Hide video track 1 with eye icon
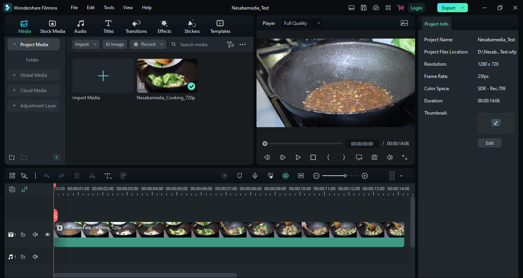The height and width of the screenshot is (278, 523). pos(47,234)
